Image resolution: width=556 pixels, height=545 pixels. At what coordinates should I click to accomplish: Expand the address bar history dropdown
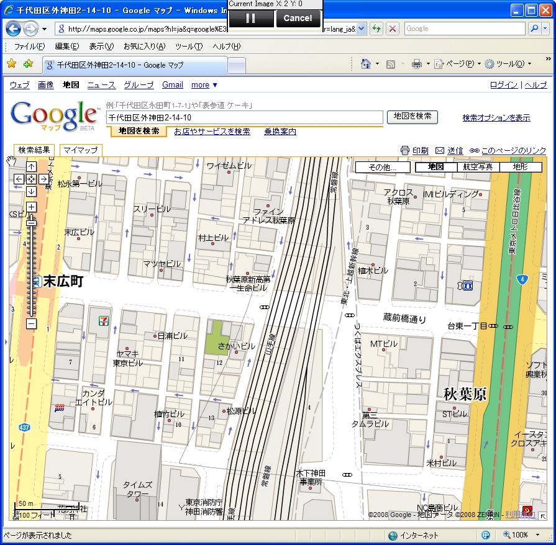coord(361,29)
